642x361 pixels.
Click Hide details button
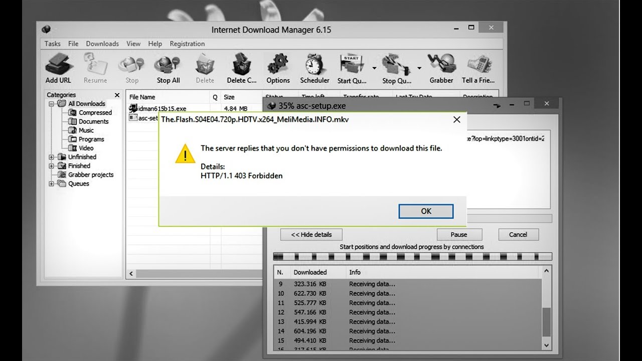311,234
